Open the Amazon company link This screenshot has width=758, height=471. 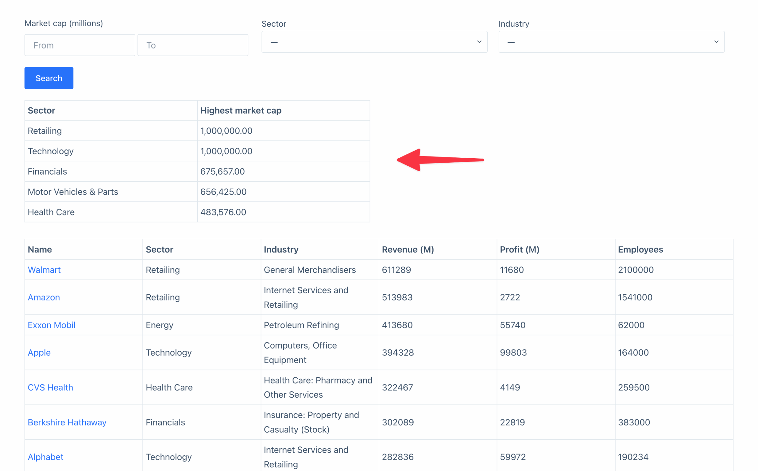coord(44,297)
